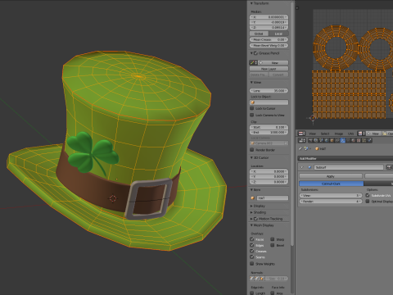This screenshot has width=393, height=295.
Task: Enable the Show Weights checkbox
Action: [x=252, y=264]
